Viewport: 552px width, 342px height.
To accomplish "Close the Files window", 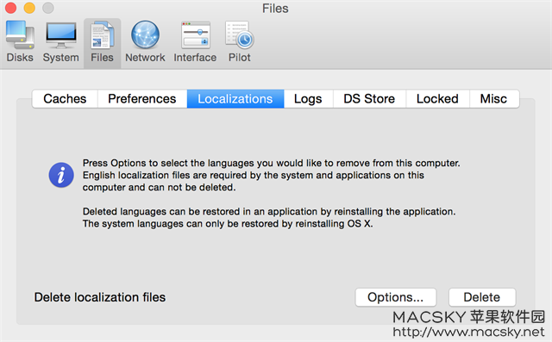I will pyautogui.click(x=10, y=8).
